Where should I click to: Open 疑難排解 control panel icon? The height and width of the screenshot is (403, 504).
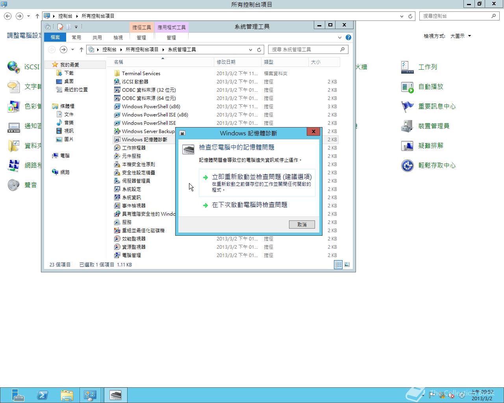point(407,146)
